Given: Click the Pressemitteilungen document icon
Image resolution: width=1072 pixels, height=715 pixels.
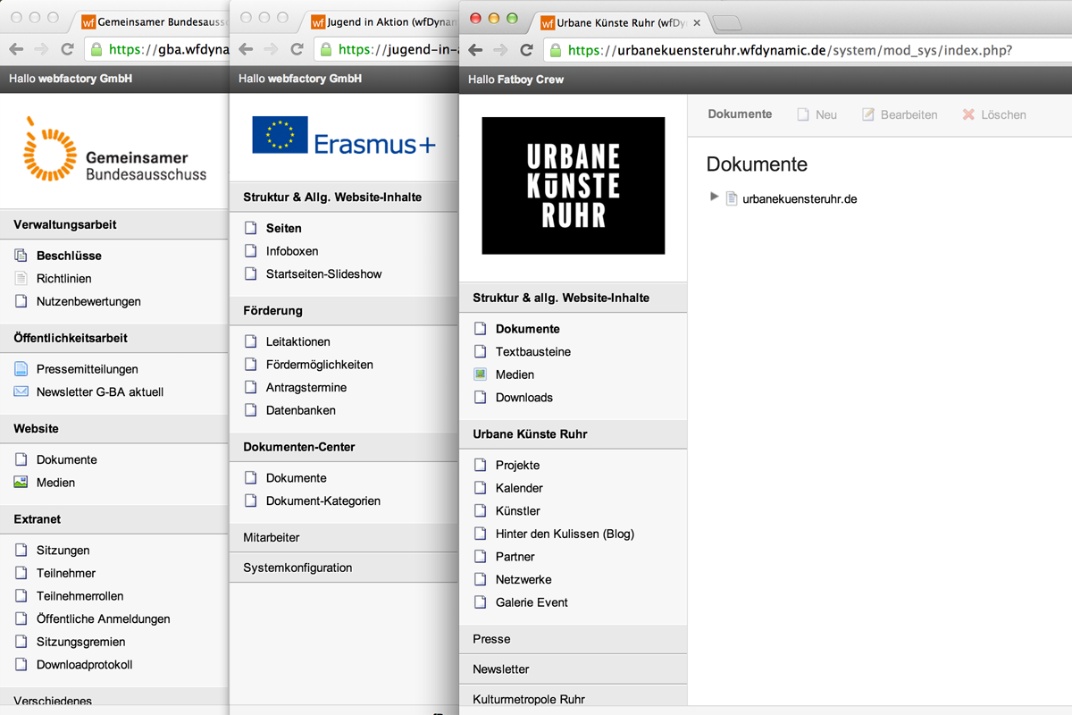Looking at the screenshot, I should (x=21, y=368).
